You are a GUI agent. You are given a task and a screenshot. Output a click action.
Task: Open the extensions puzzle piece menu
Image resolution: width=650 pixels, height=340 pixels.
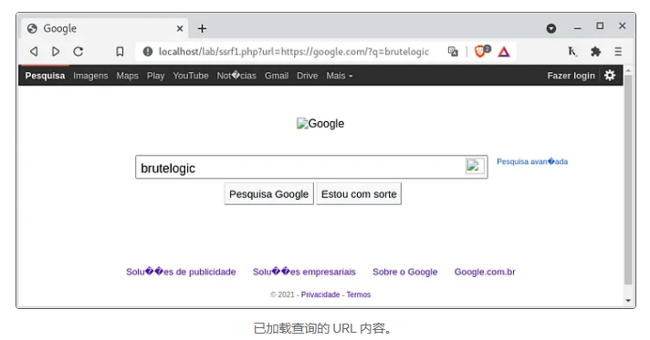[596, 51]
